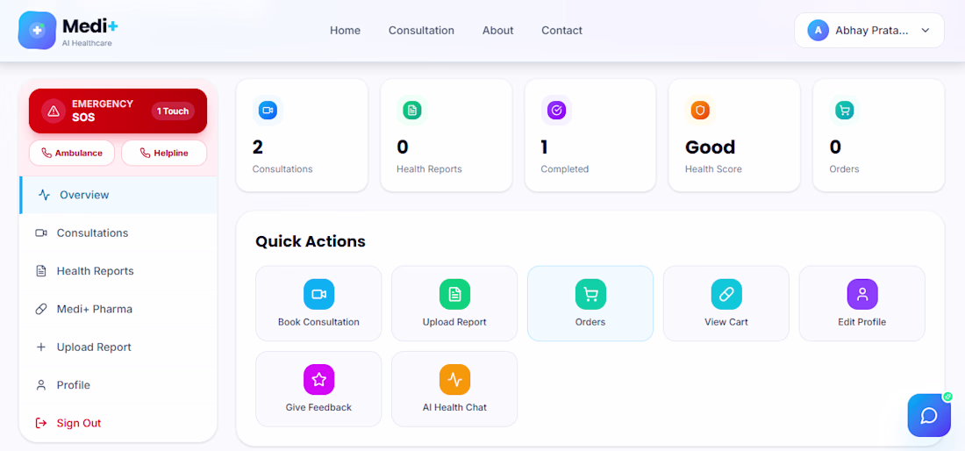This screenshot has width=965, height=451.
Task: Click the pill icon for View Cart
Action: 727,294
